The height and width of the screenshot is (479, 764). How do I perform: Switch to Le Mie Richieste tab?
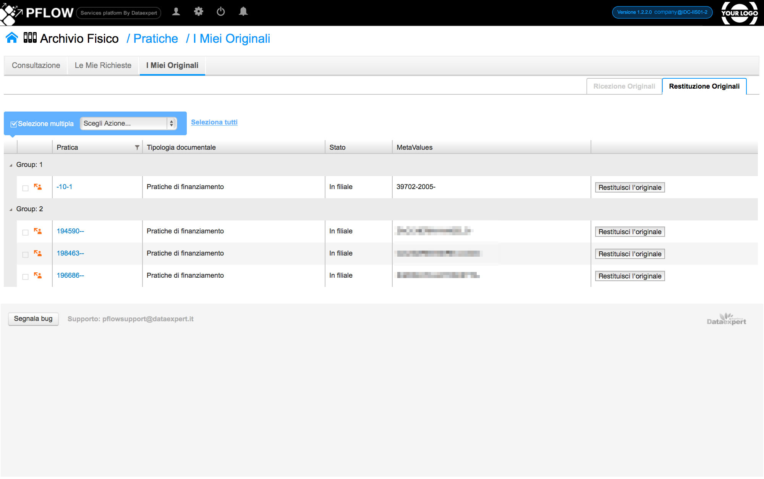pos(103,65)
